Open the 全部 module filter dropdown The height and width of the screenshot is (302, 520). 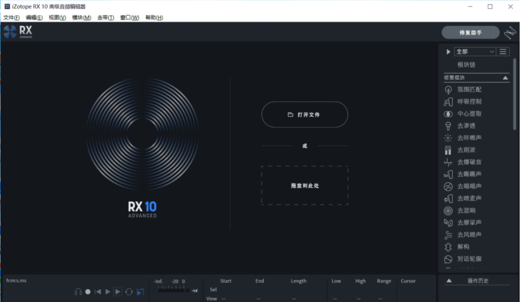point(475,52)
